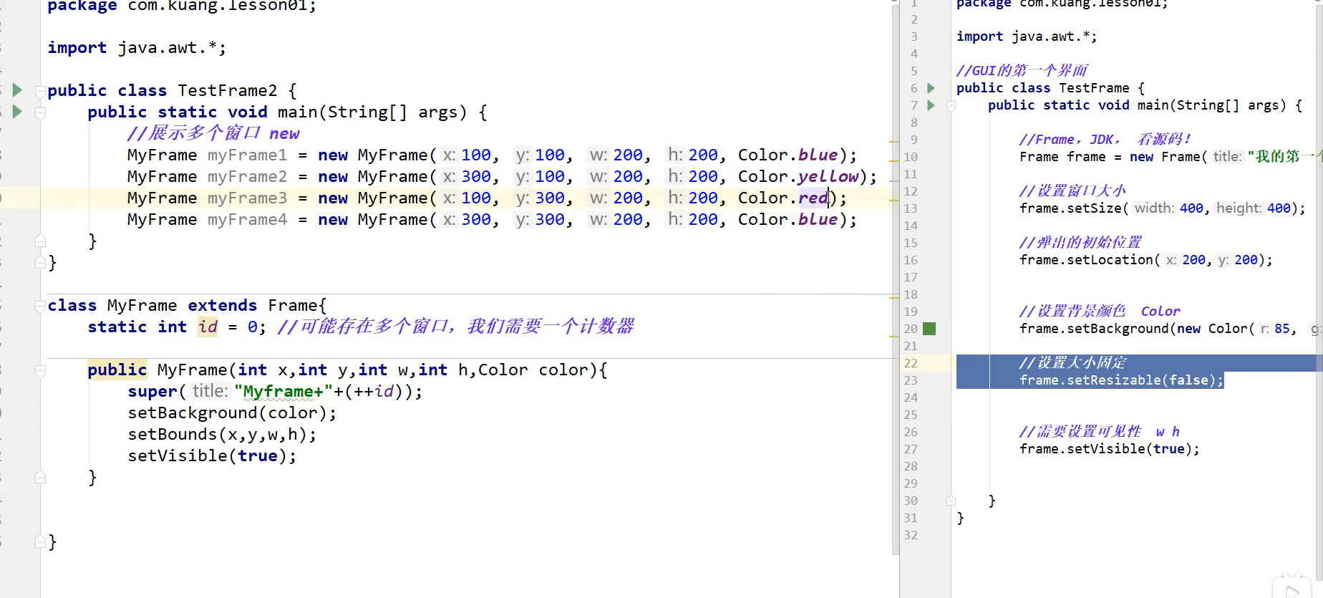The width and height of the screenshot is (1323, 598).
Task: Click frame.setResizable(false) in right editor
Action: (x=1121, y=380)
